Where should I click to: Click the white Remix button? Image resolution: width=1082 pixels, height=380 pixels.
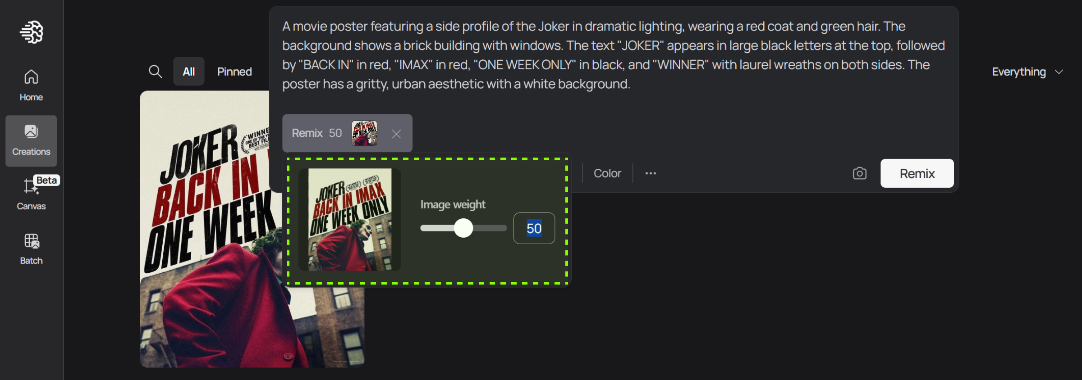coord(917,173)
